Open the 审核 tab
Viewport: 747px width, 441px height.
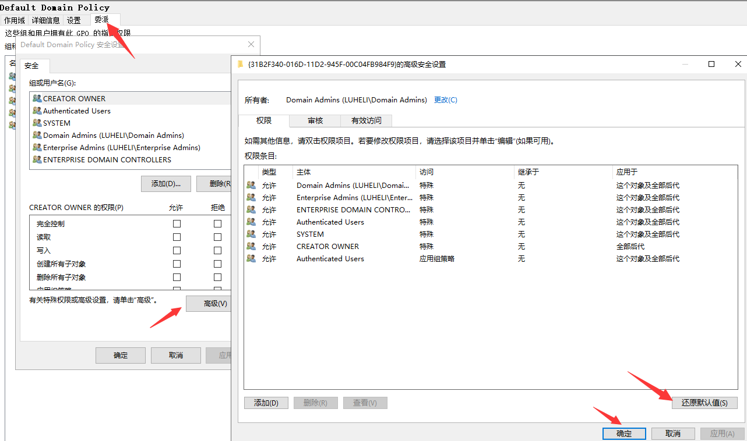(x=315, y=120)
